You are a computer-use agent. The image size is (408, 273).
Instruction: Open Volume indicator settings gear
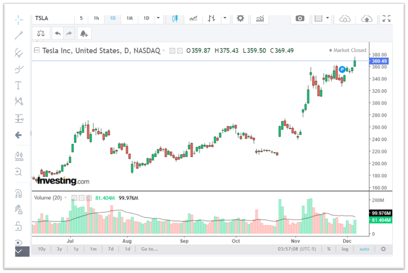(x=81, y=198)
